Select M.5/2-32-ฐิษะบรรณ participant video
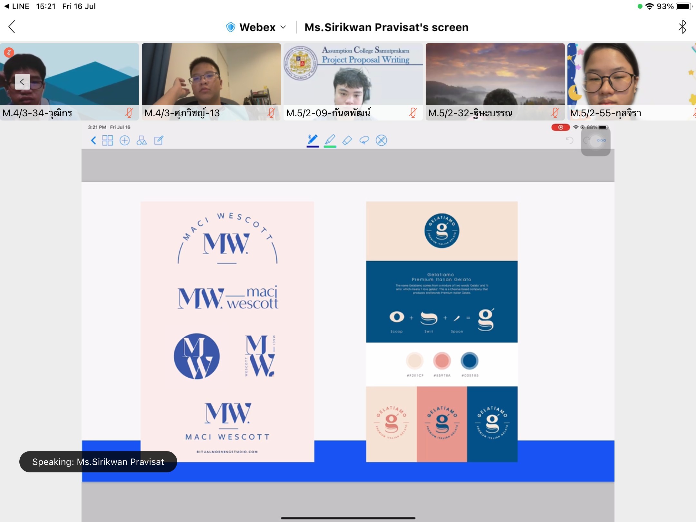This screenshot has height=522, width=696. pos(495,82)
